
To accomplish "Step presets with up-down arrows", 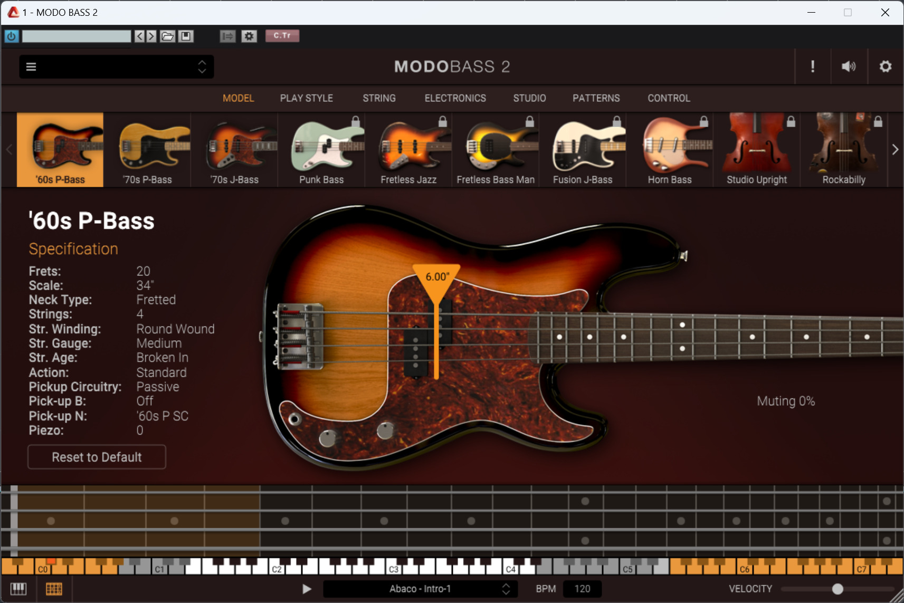I will click(x=202, y=66).
